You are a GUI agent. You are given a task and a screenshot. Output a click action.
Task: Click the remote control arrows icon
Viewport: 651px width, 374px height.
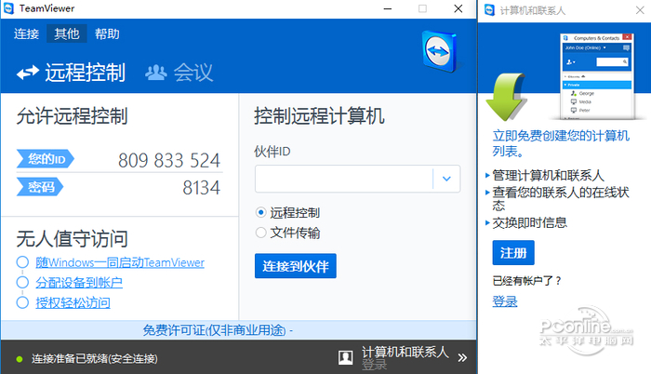point(28,73)
